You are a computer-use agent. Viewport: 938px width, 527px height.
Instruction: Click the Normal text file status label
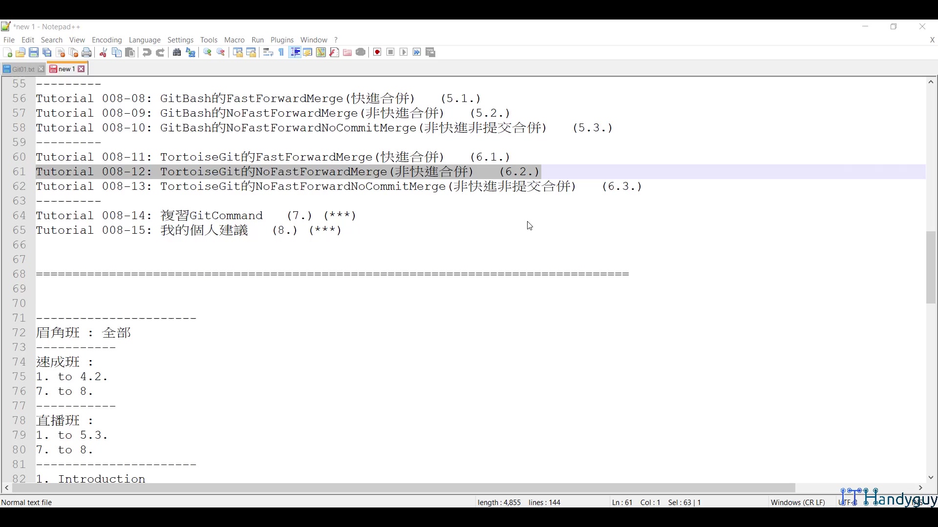[x=27, y=502]
